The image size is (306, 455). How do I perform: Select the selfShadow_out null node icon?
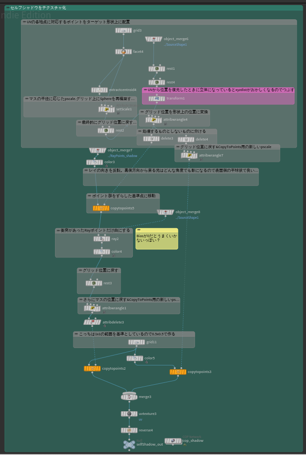coord(129,445)
